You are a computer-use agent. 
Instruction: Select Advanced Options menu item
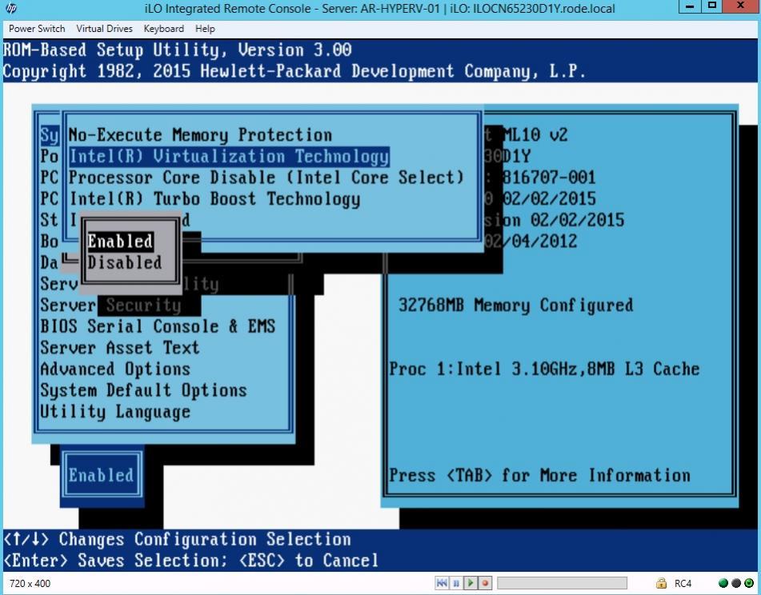click(x=115, y=369)
